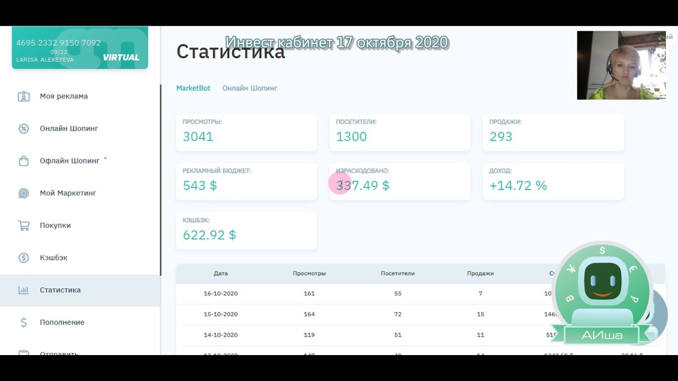This screenshot has height=381, width=678.
Task: Click visitors value 72 in table
Action: coord(398,314)
